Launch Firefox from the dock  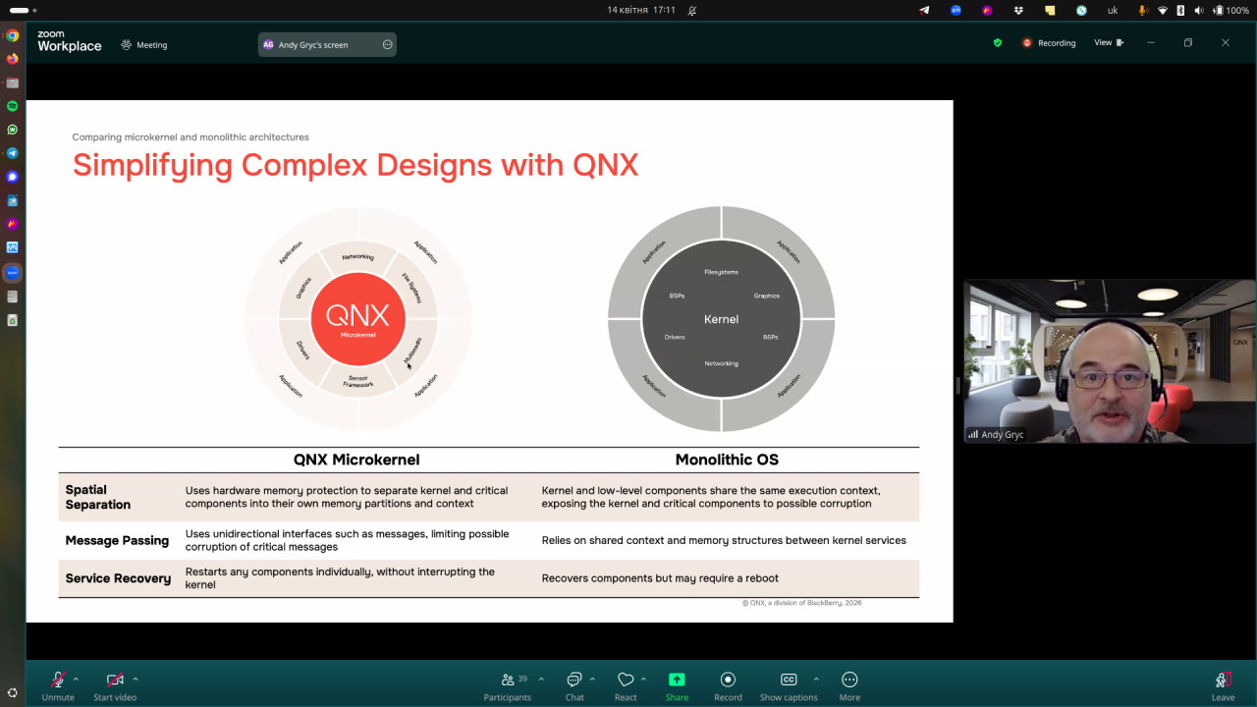coord(13,59)
